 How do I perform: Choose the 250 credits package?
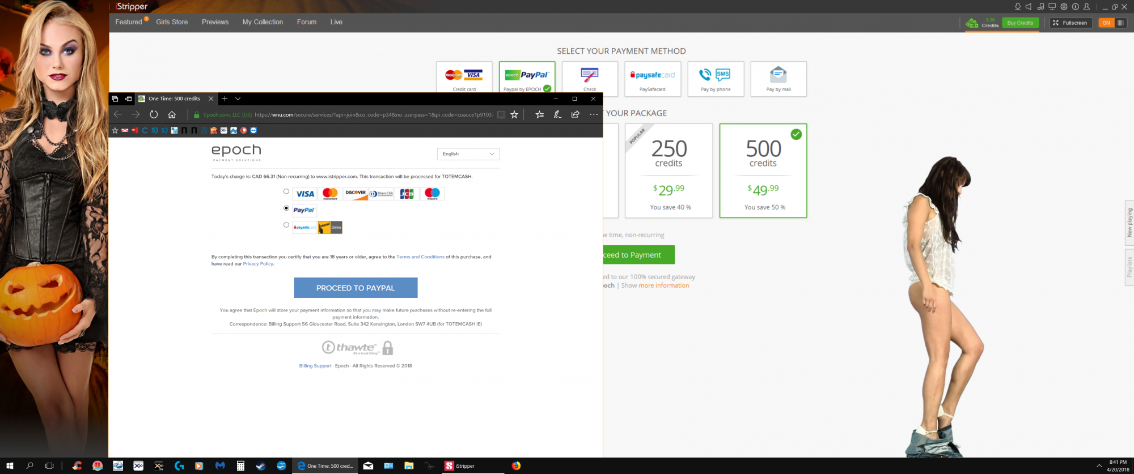click(x=669, y=170)
